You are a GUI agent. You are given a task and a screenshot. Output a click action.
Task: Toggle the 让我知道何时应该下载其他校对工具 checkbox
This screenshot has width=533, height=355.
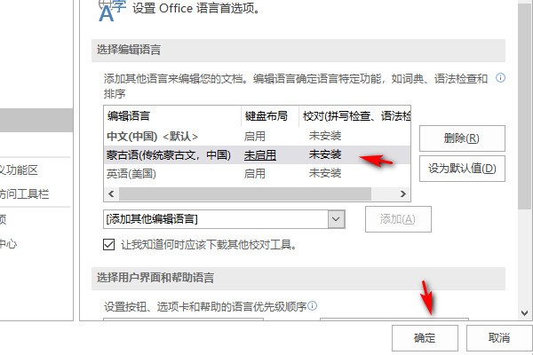(x=108, y=244)
